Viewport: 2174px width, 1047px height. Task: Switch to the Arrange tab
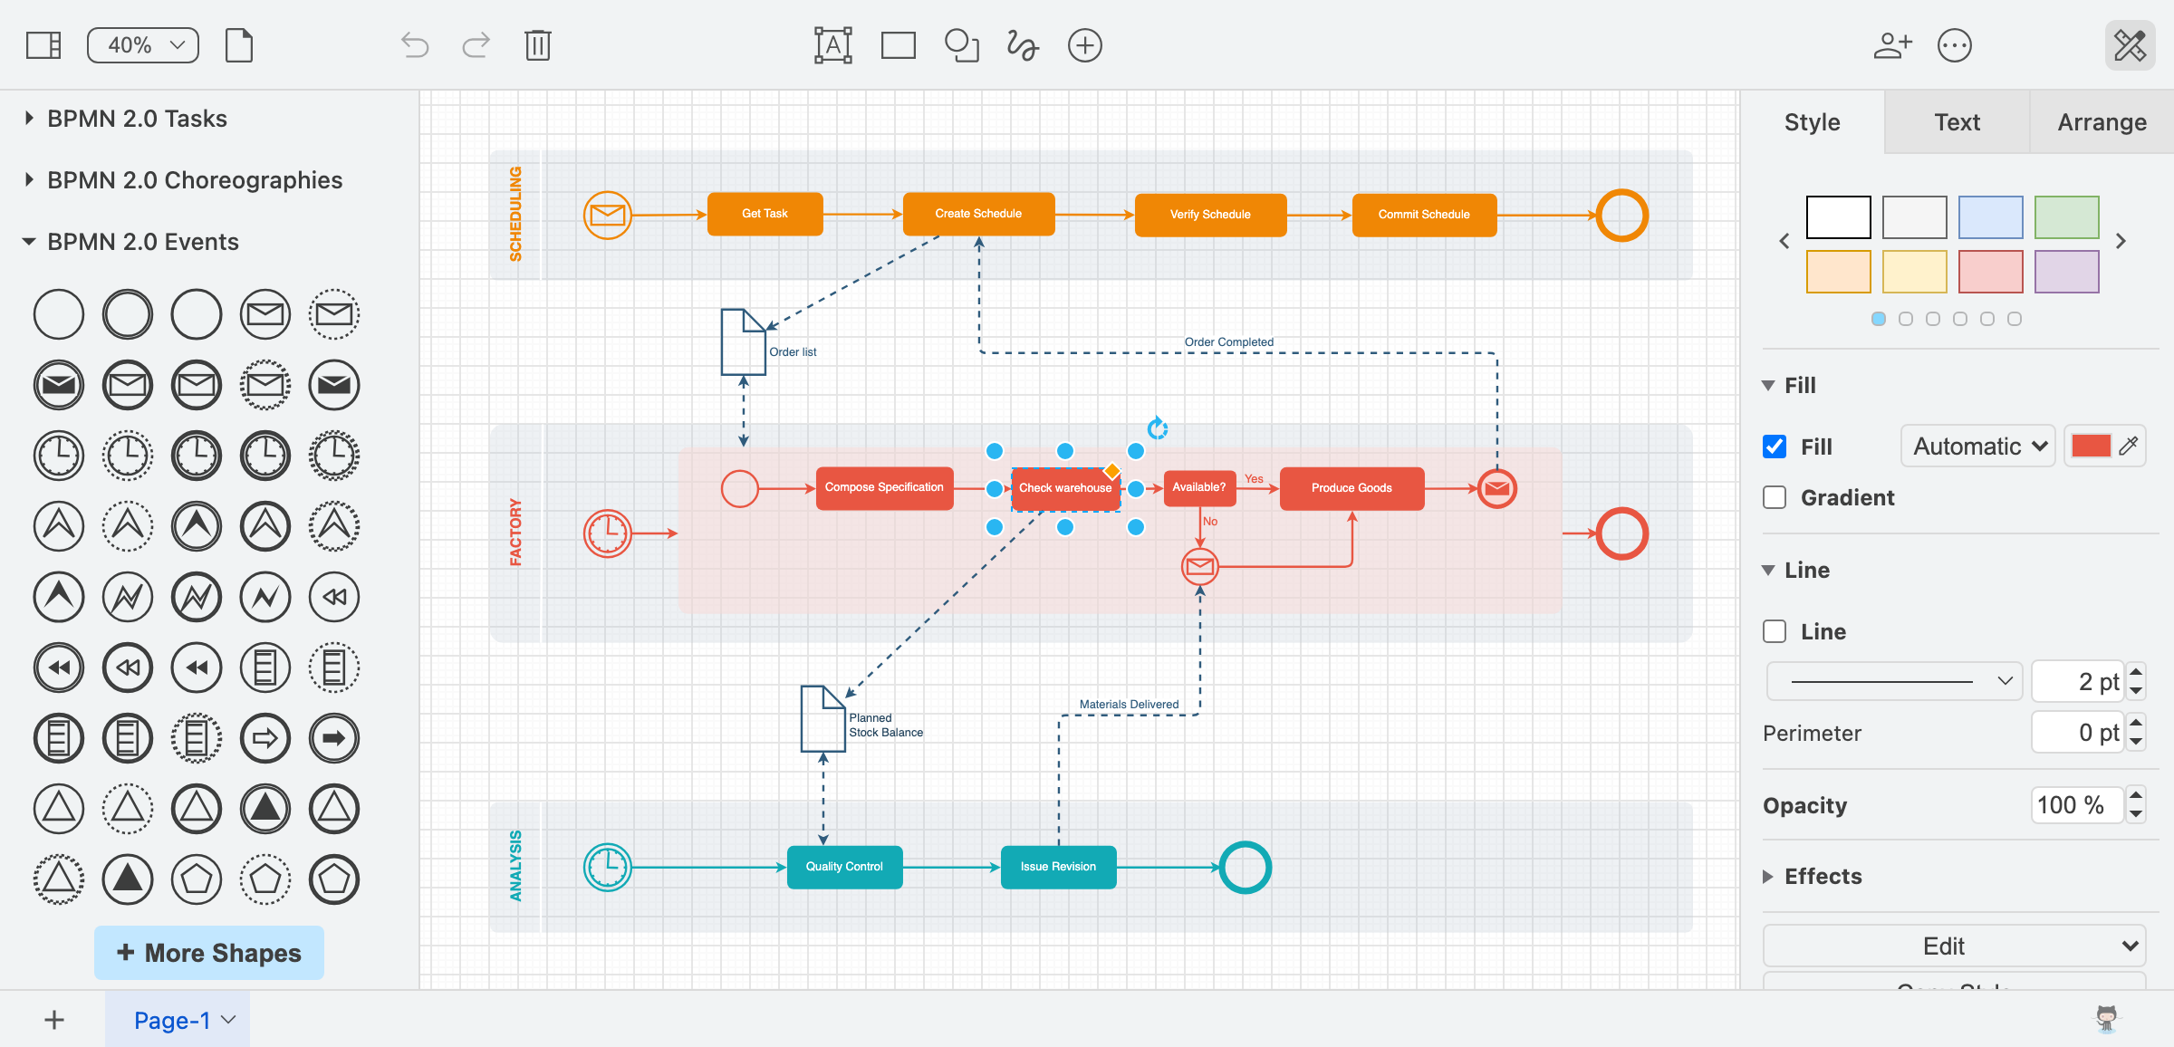click(2102, 122)
